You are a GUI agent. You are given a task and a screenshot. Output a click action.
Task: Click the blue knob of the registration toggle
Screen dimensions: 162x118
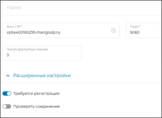pos(9,93)
